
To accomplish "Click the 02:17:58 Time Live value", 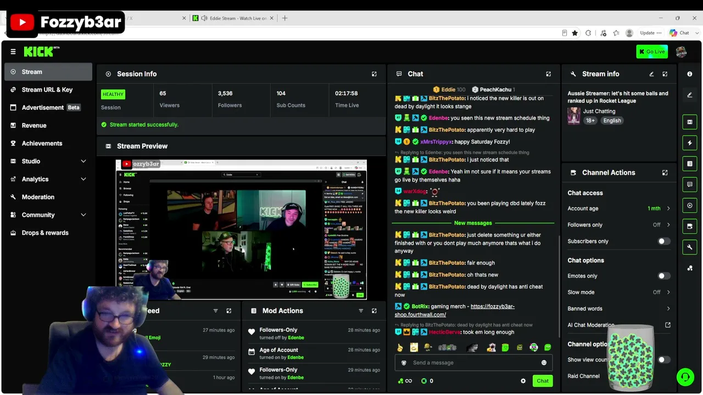I will point(347,94).
